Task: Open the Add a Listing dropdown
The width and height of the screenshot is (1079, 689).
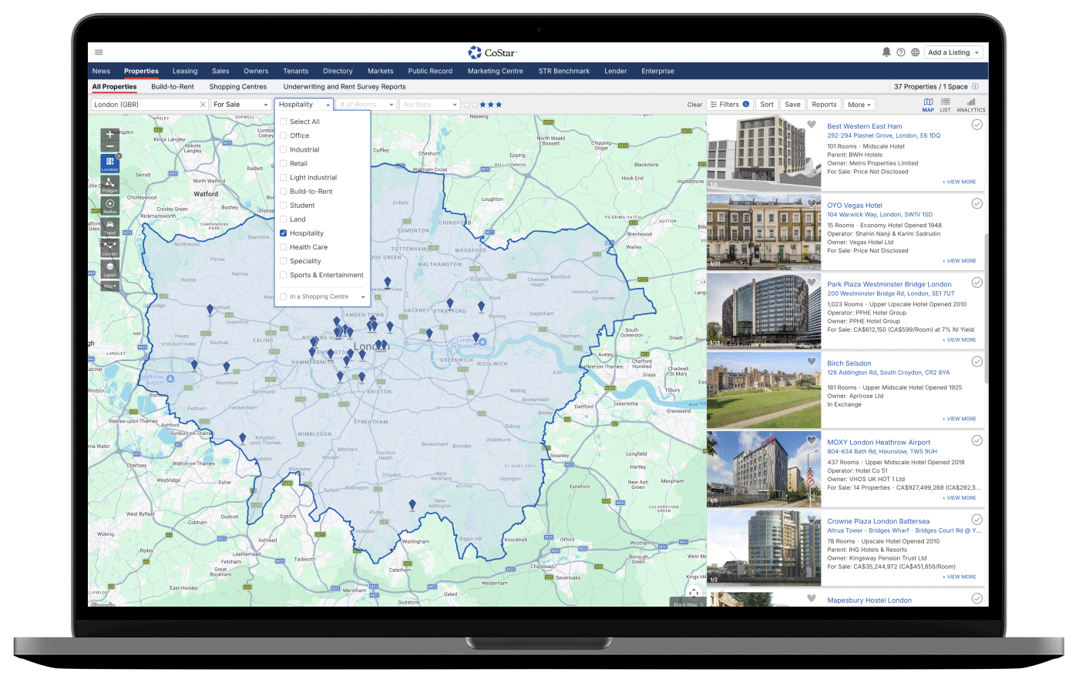Action: pos(954,52)
